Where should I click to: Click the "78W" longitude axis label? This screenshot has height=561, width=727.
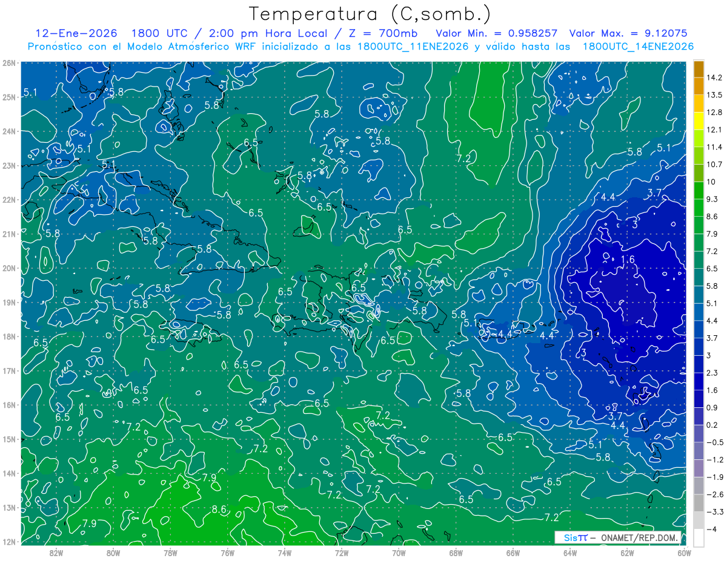(170, 553)
